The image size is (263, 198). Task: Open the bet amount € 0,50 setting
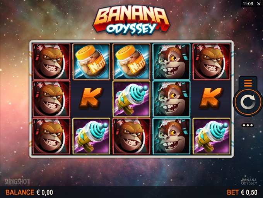[x=242, y=192]
